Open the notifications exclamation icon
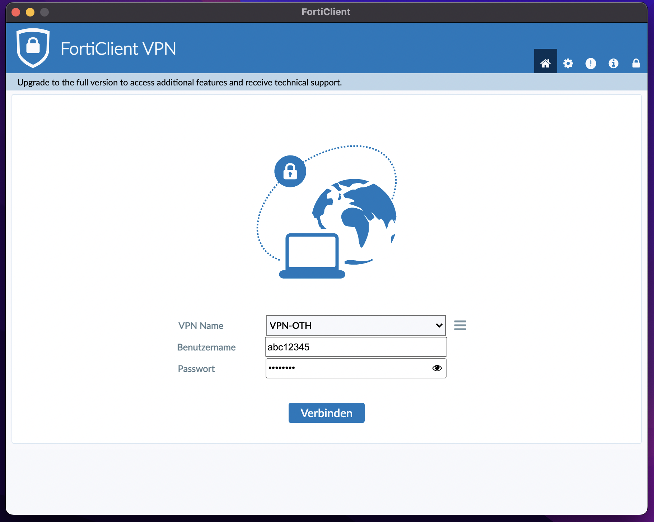 point(591,64)
